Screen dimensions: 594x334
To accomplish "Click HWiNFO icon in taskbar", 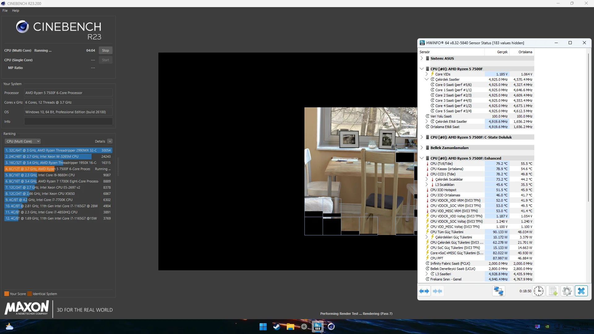I will pyautogui.click(x=317, y=327).
